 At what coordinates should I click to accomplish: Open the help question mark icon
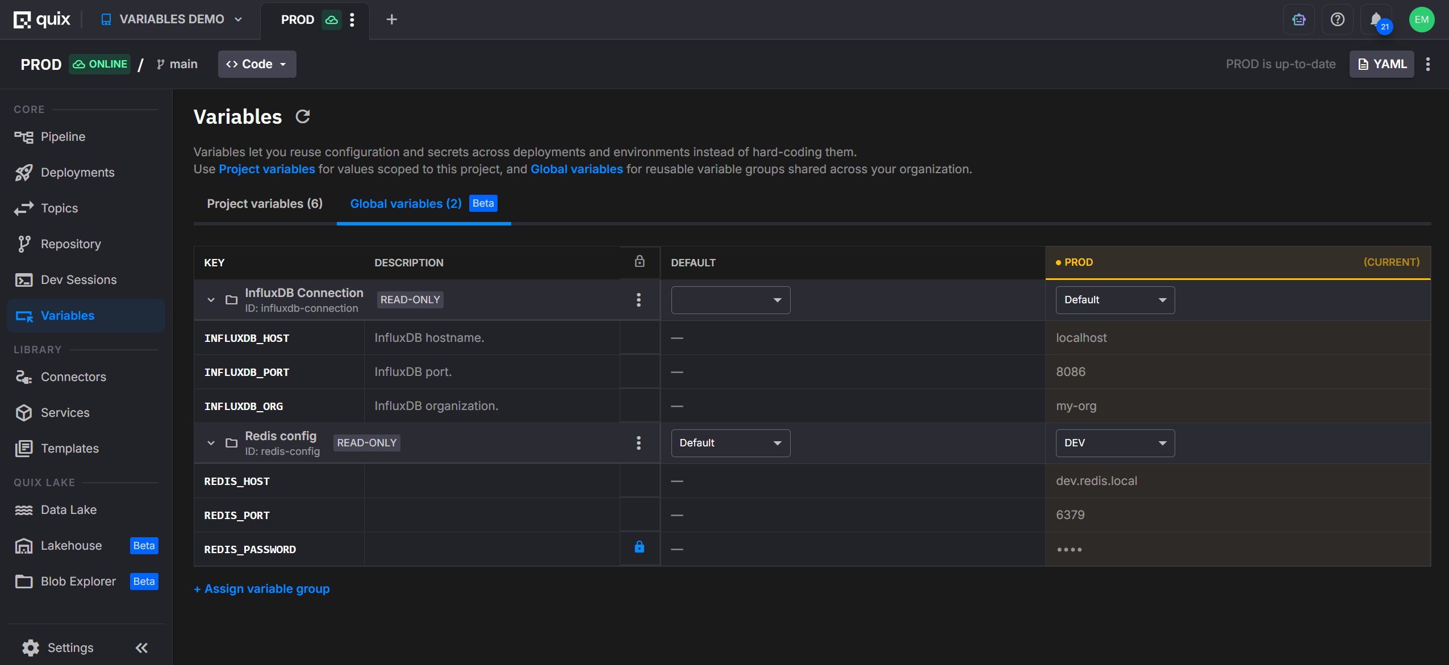(x=1337, y=20)
